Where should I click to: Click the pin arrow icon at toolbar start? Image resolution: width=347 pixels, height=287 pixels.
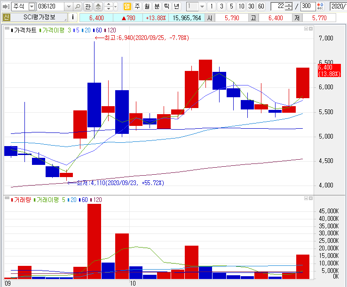[x=6, y=7]
